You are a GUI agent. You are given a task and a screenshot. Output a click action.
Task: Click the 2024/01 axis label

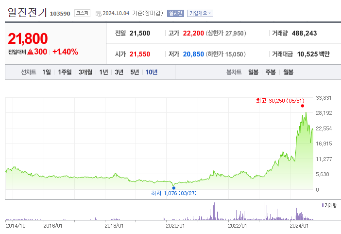[299, 226]
